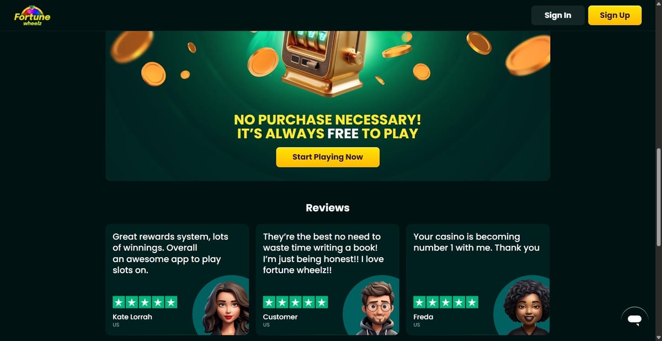Image resolution: width=662 pixels, height=341 pixels.
Task: Click the Kate Lorrah reviewer name
Action: point(132,317)
